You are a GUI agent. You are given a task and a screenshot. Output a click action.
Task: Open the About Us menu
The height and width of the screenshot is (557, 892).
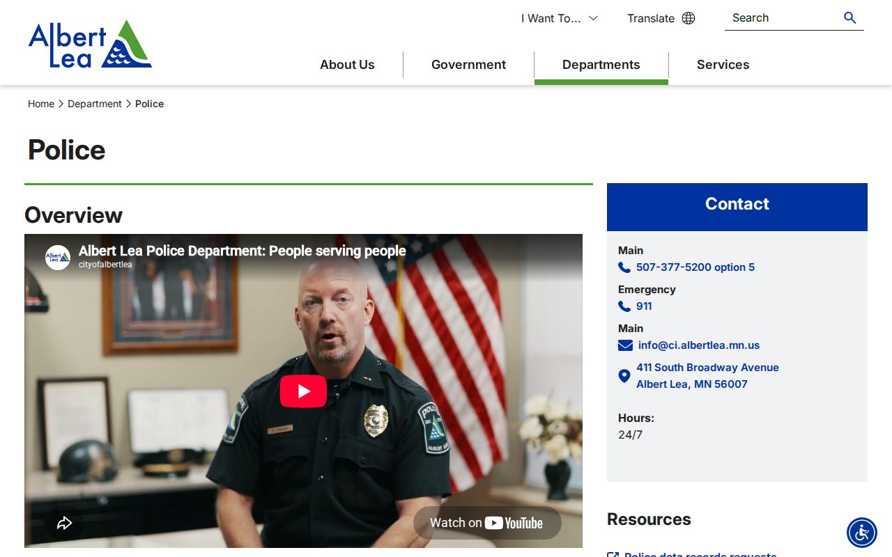pyautogui.click(x=347, y=65)
